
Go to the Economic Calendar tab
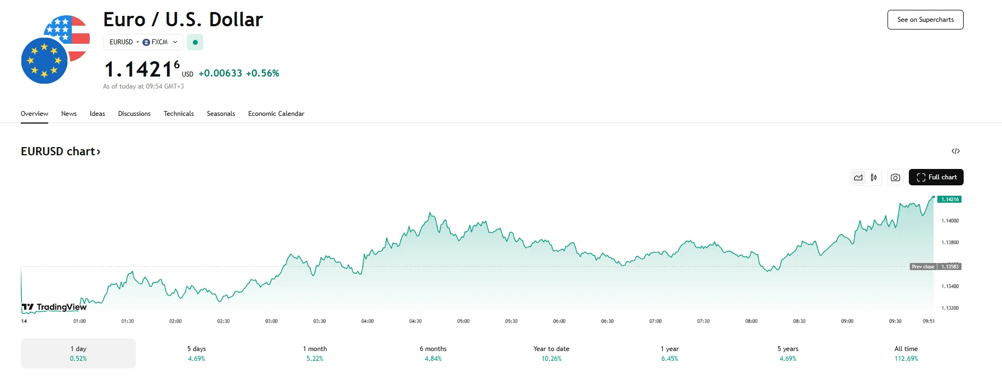(x=276, y=114)
